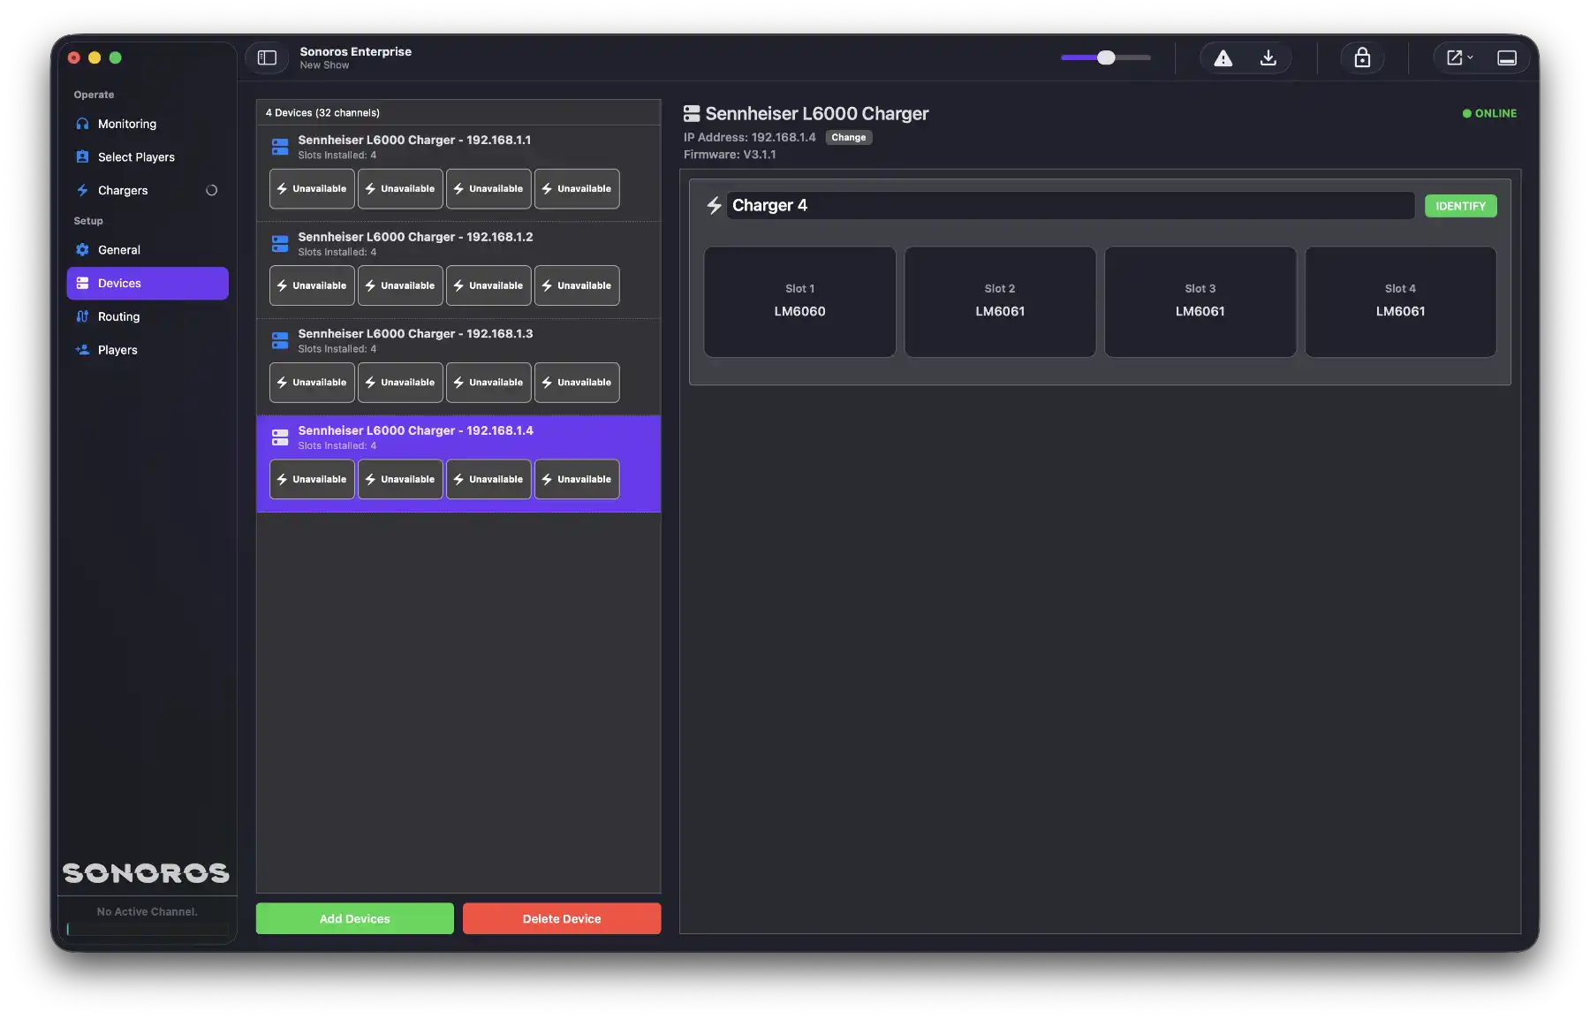Click the Firmware: V3.1.1 text

(x=730, y=155)
